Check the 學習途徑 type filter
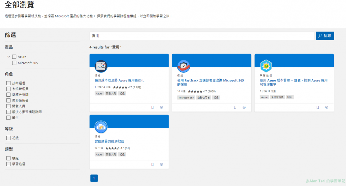Image resolution: width=346 pixels, height=186 pixels. pos(8,164)
